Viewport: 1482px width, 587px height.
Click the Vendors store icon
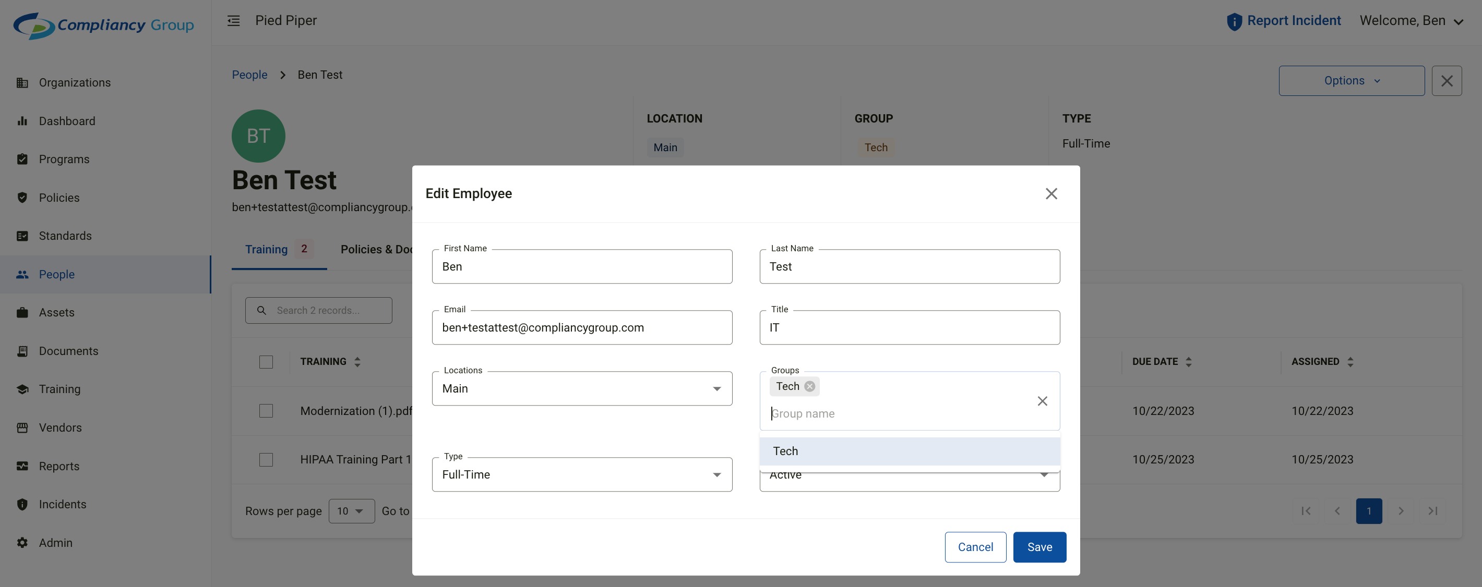22,428
